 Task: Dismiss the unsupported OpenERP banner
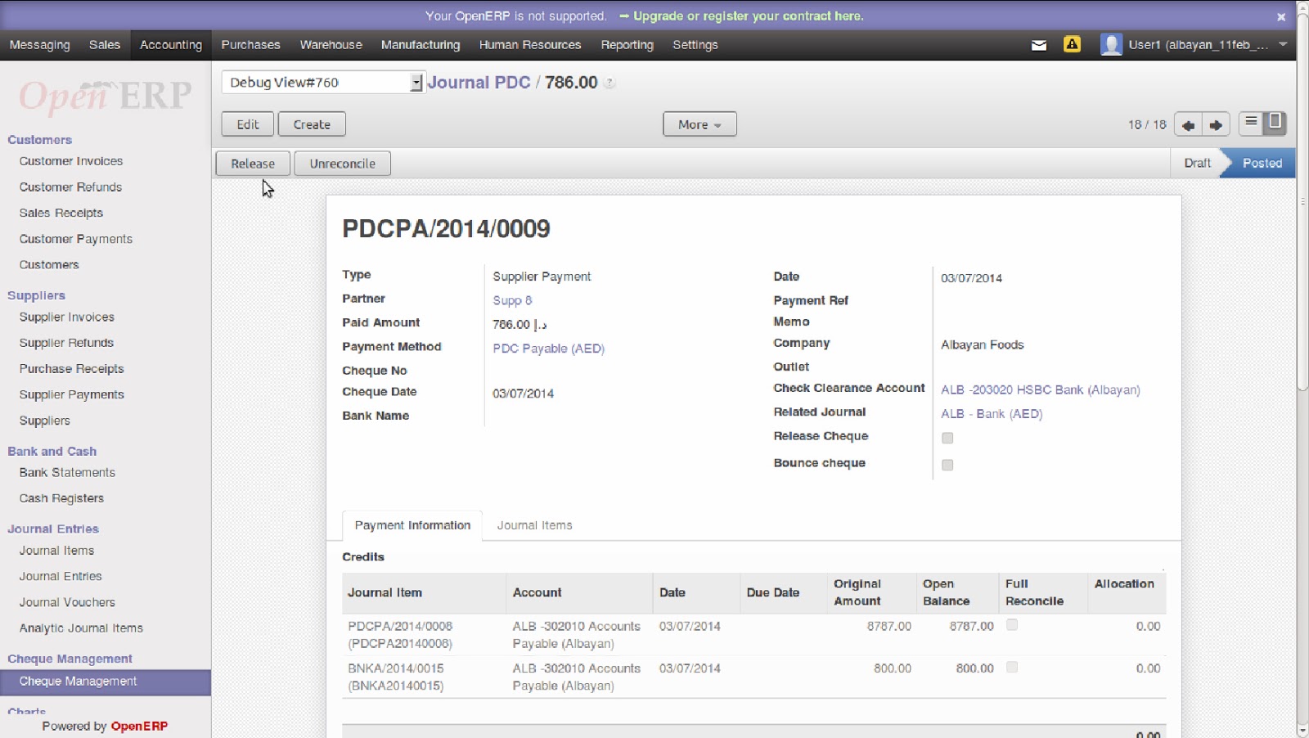click(x=1281, y=16)
